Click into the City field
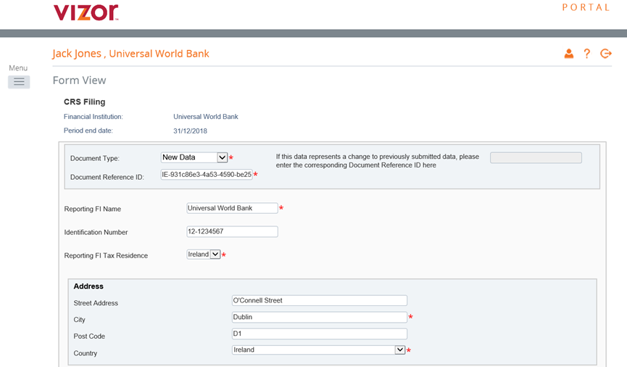The height and width of the screenshot is (367, 627). (x=319, y=317)
